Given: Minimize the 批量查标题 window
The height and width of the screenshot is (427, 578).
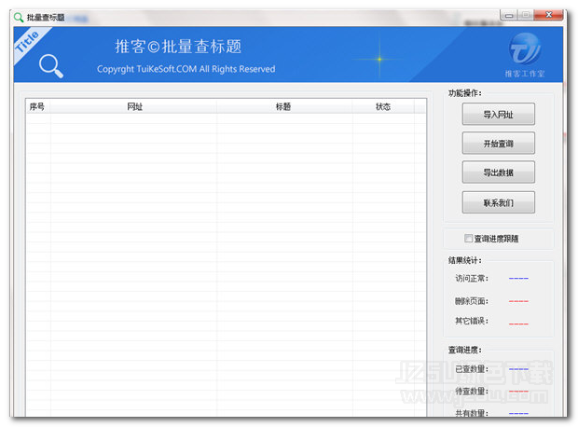Looking at the screenshot, I should pyautogui.click(x=509, y=15).
